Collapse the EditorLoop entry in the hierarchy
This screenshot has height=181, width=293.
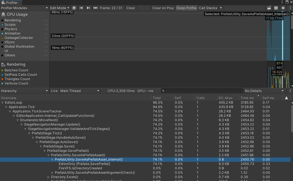(3, 102)
